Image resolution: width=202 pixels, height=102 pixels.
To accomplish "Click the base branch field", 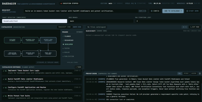I will click(x=101, y=21).
